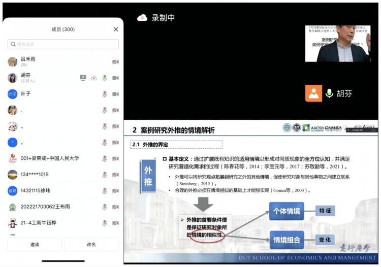Toggle microphone for 001+梁荣成+中国人民大学

(x=105, y=158)
